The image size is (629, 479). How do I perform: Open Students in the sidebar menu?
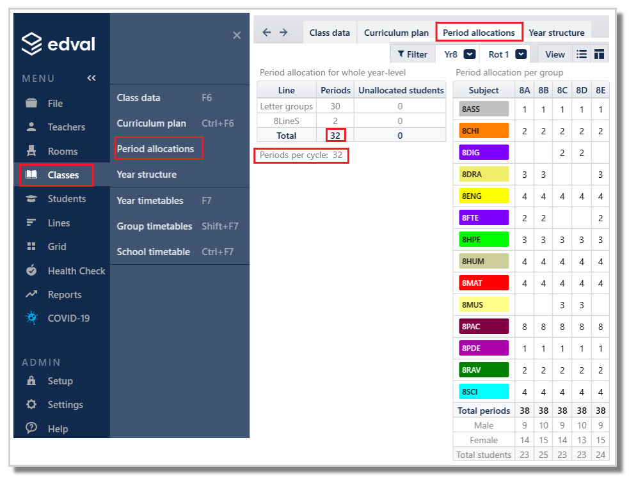click(x=67, y=199)
